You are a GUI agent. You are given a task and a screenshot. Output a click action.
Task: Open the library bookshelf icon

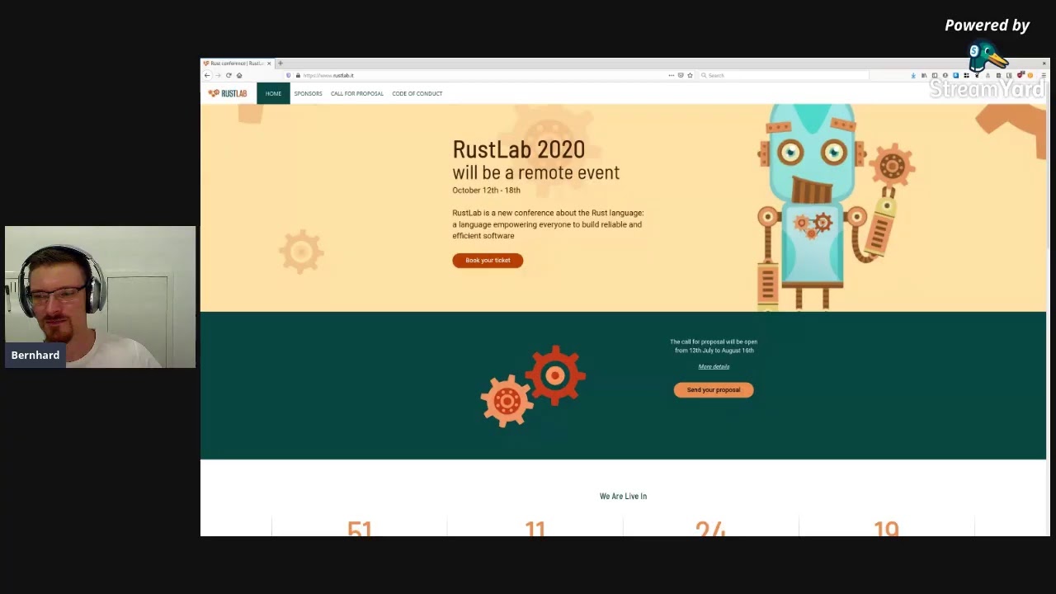tap(924, 76)
